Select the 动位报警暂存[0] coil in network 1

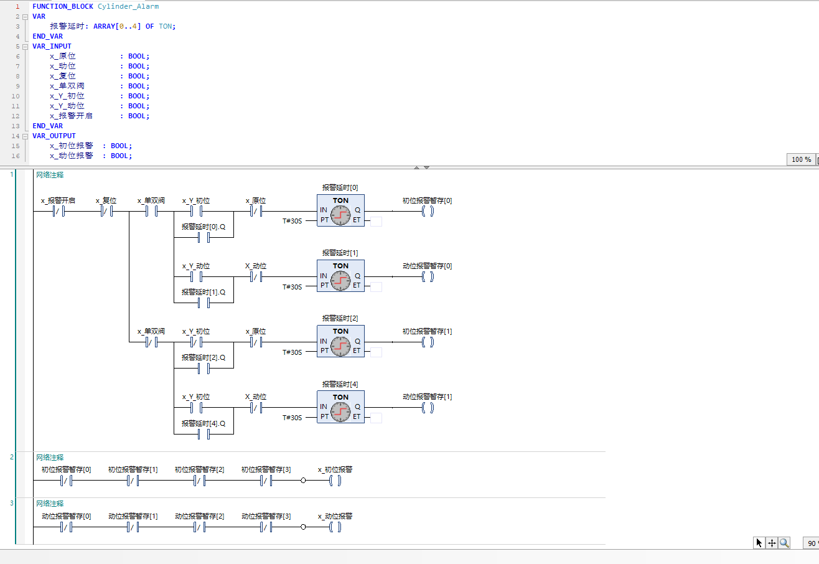tap(427, 276)
